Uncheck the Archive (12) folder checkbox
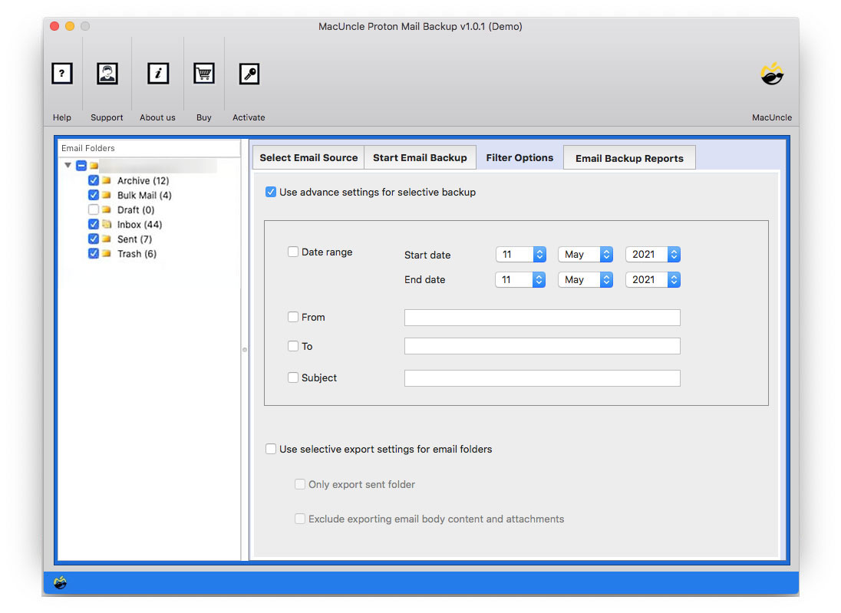Image resolution: width=841 pixels, height=613 pixels. click(94, 180)
